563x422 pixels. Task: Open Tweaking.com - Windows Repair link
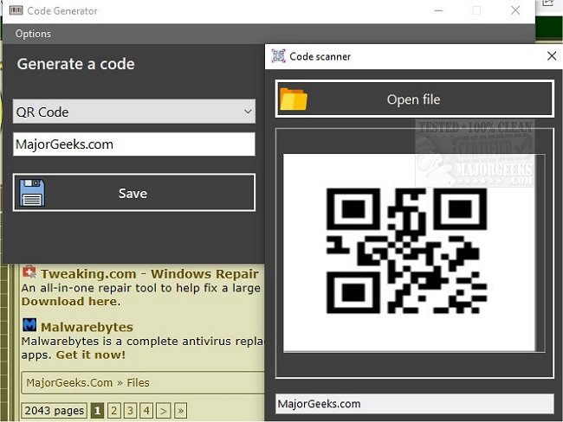pos(149,274)
